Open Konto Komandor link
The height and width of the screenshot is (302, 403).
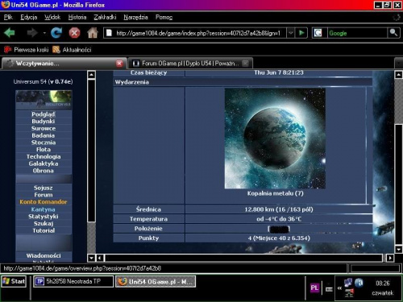tap(44, 202)
